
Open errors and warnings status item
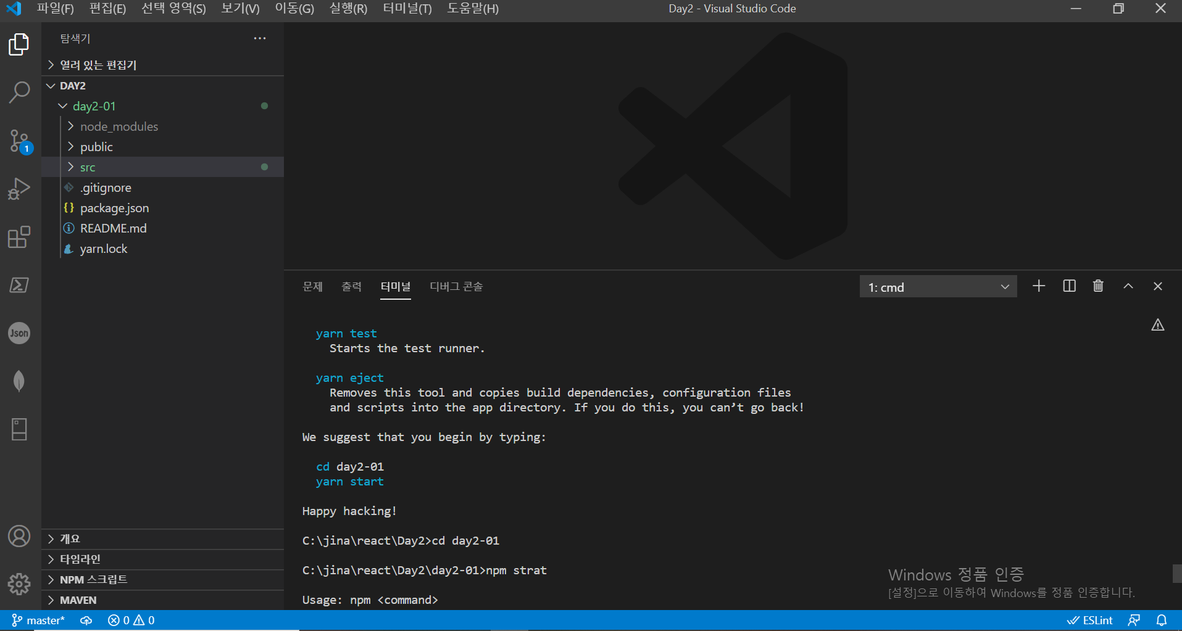(x=131, y=621)
